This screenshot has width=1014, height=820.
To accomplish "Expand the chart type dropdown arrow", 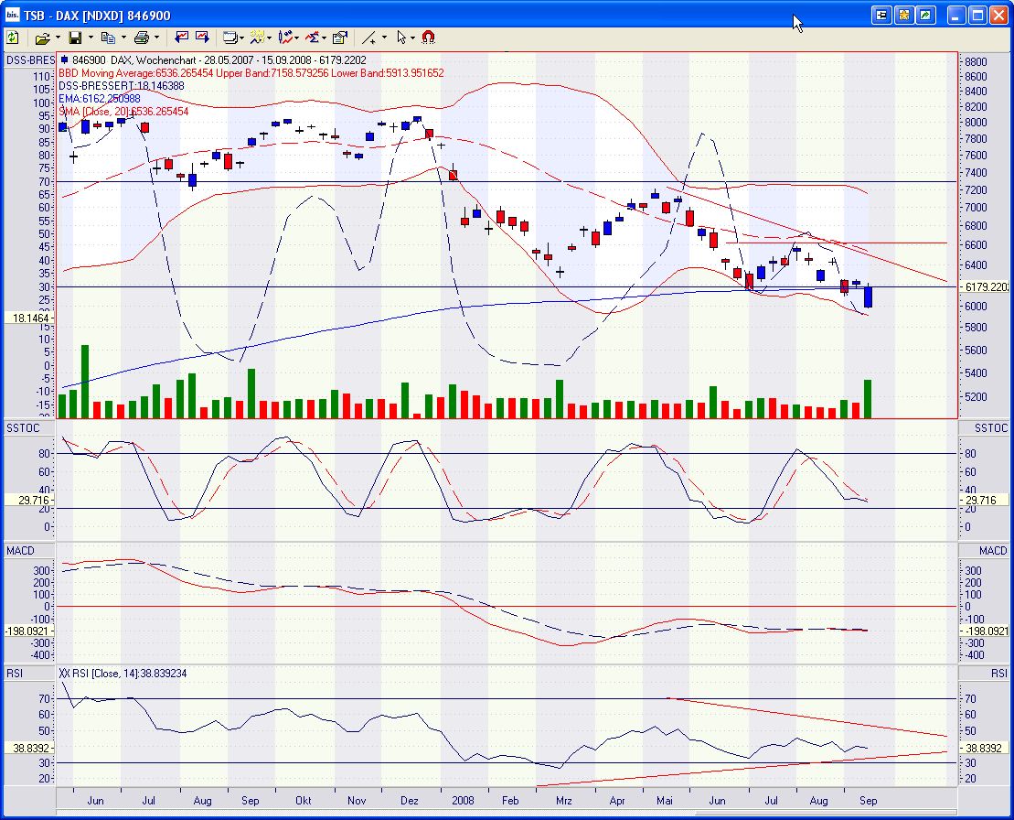I will click(297, 38).
